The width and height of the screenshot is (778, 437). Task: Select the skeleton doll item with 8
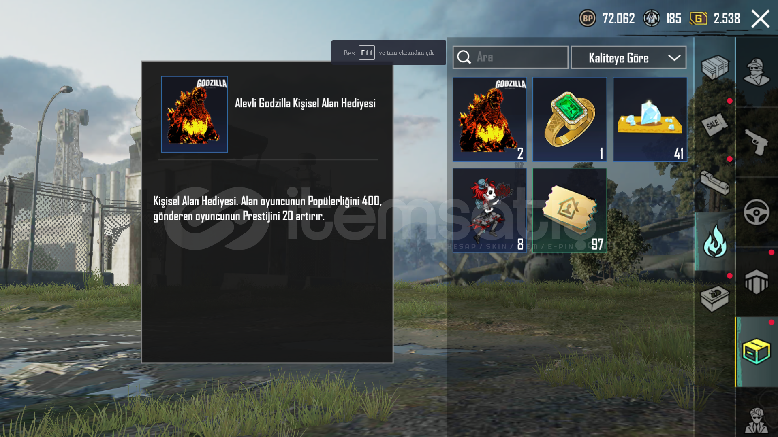pyautogui.click(x=489, y=210)
